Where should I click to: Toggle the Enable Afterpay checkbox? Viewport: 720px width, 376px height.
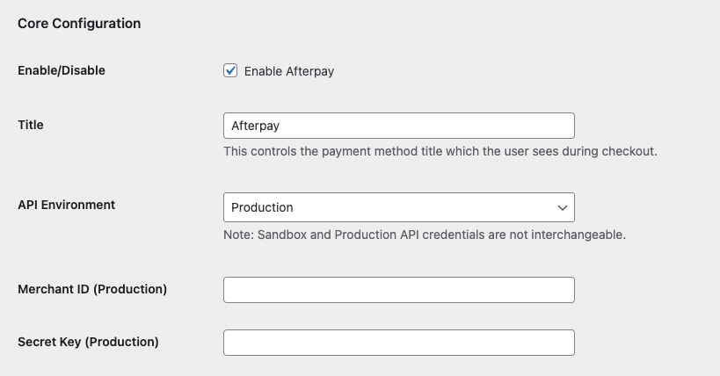[230, 71]
